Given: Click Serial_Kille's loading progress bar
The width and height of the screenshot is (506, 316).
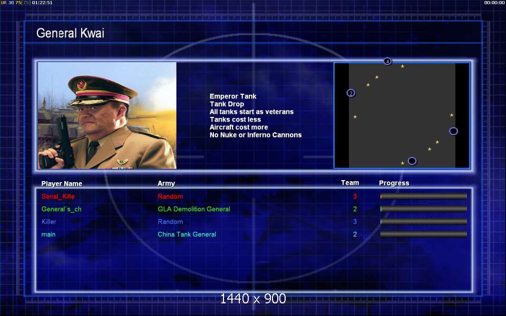Looking at the screenshot, I should point(423,196).
